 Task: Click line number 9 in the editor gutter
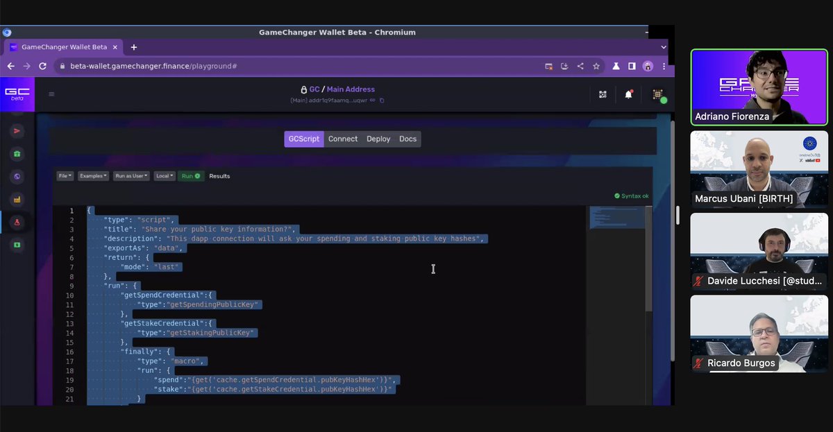72,286
